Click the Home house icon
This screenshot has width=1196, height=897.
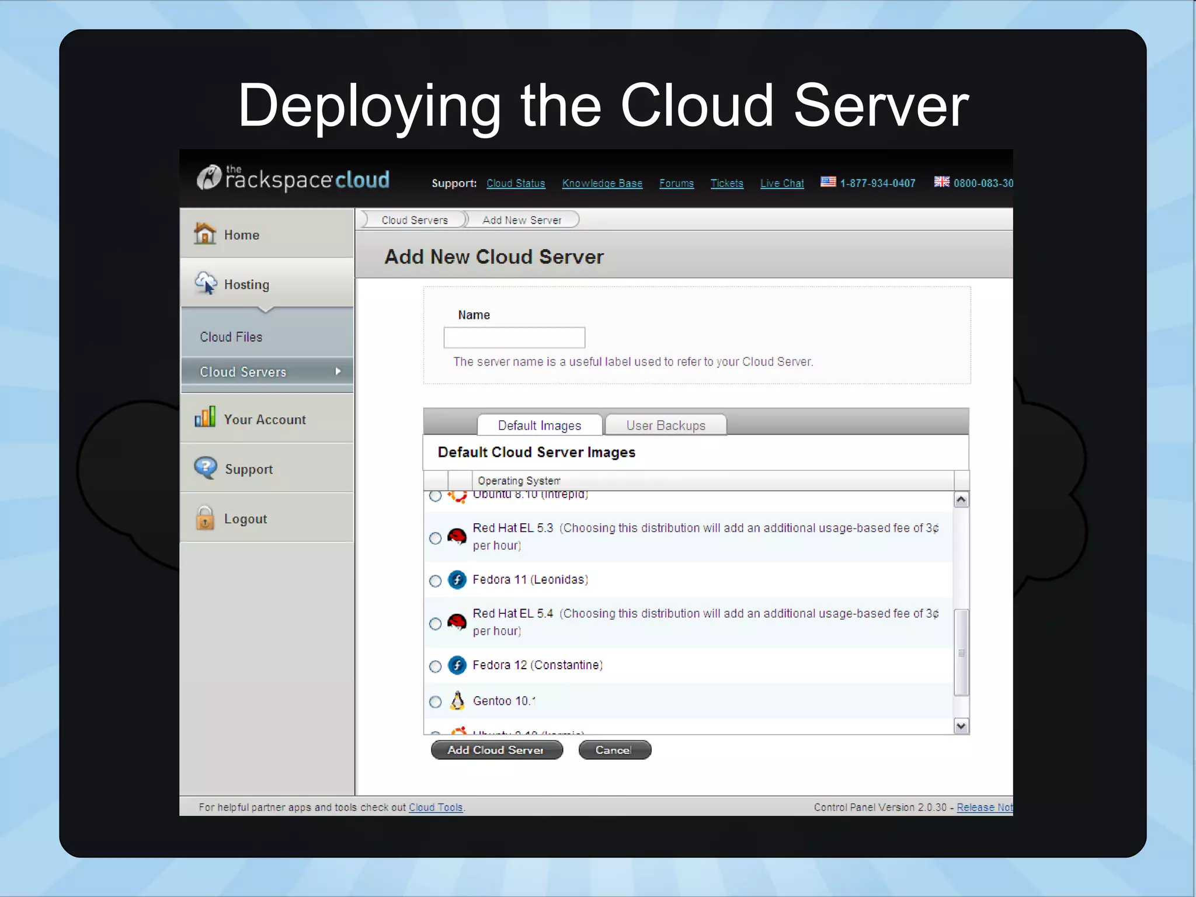(x=205, y=234)
